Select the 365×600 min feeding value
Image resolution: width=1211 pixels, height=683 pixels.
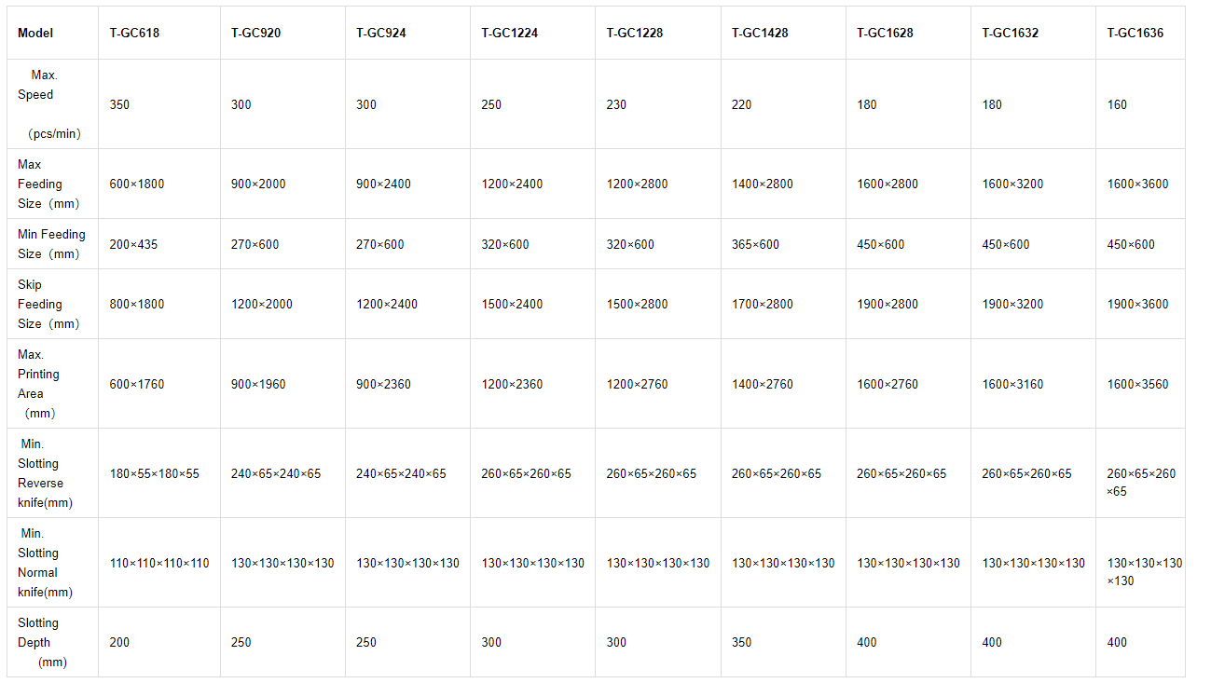tap(755, 244)
